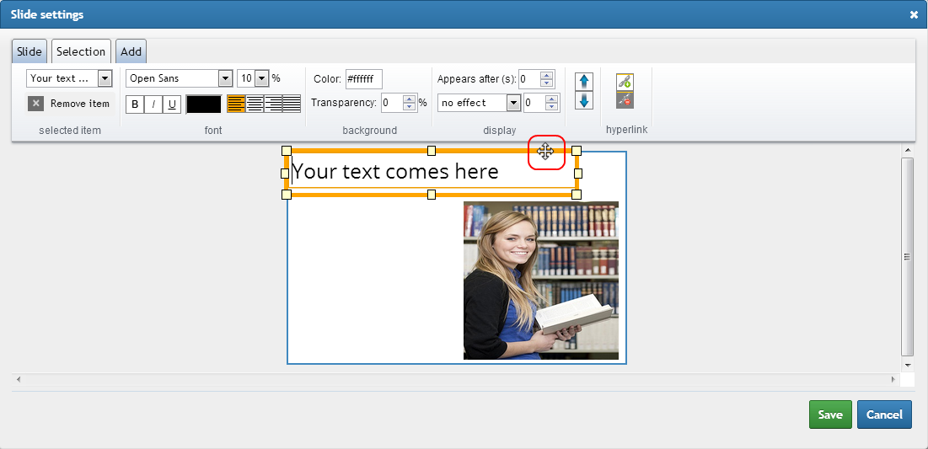The width and height of the screenshot is (928, 449).
Task: Open the font size dropdown
Action: coord(261,78)
